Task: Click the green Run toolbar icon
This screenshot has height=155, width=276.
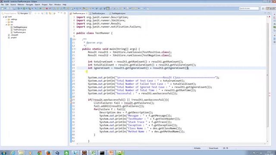Action: tap(24, 9)
